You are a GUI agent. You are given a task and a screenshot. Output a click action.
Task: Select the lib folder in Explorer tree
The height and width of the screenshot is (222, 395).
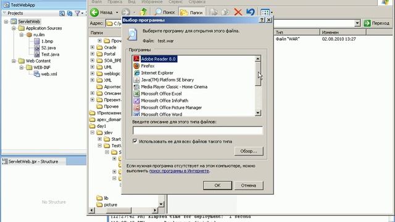point(103,198)
